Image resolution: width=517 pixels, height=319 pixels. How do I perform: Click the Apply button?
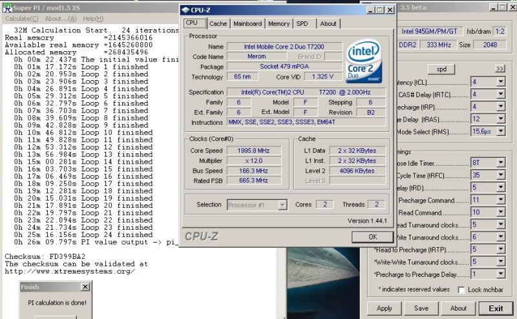[x=384, y=308]
